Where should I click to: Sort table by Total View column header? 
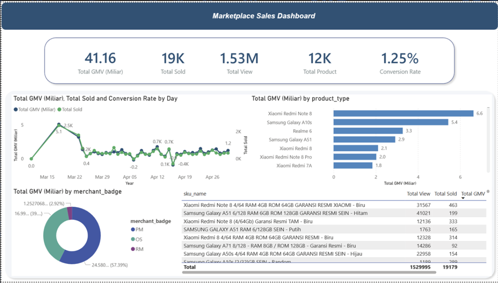419,194
